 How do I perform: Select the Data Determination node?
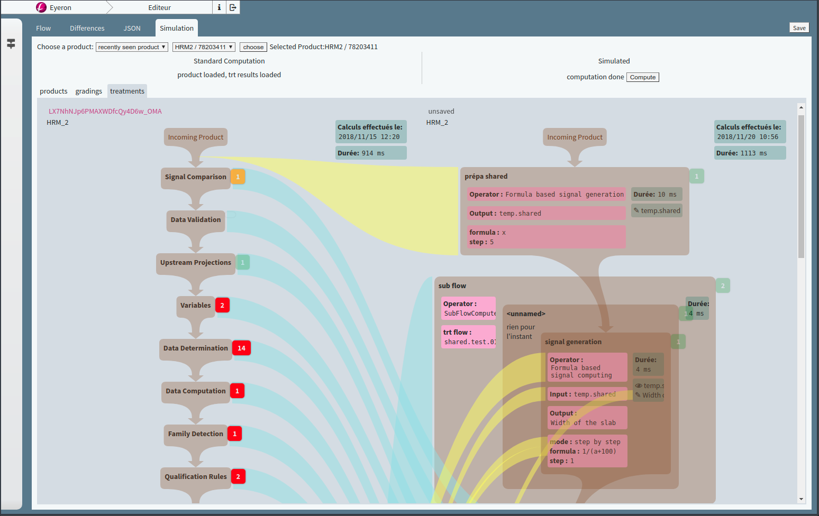tap(196, 348)
